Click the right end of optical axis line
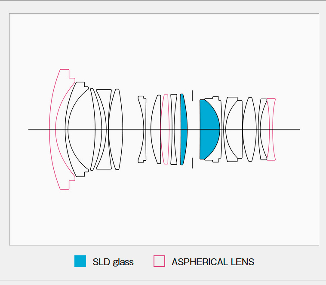Screen dimensions: 326x285 [299, 129]
